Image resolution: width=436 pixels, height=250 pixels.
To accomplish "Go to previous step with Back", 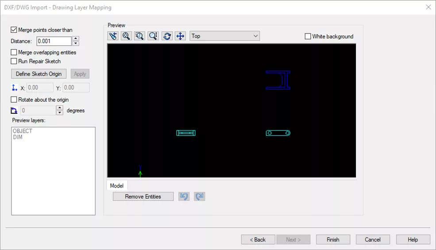I will click(x=258, y=239).
